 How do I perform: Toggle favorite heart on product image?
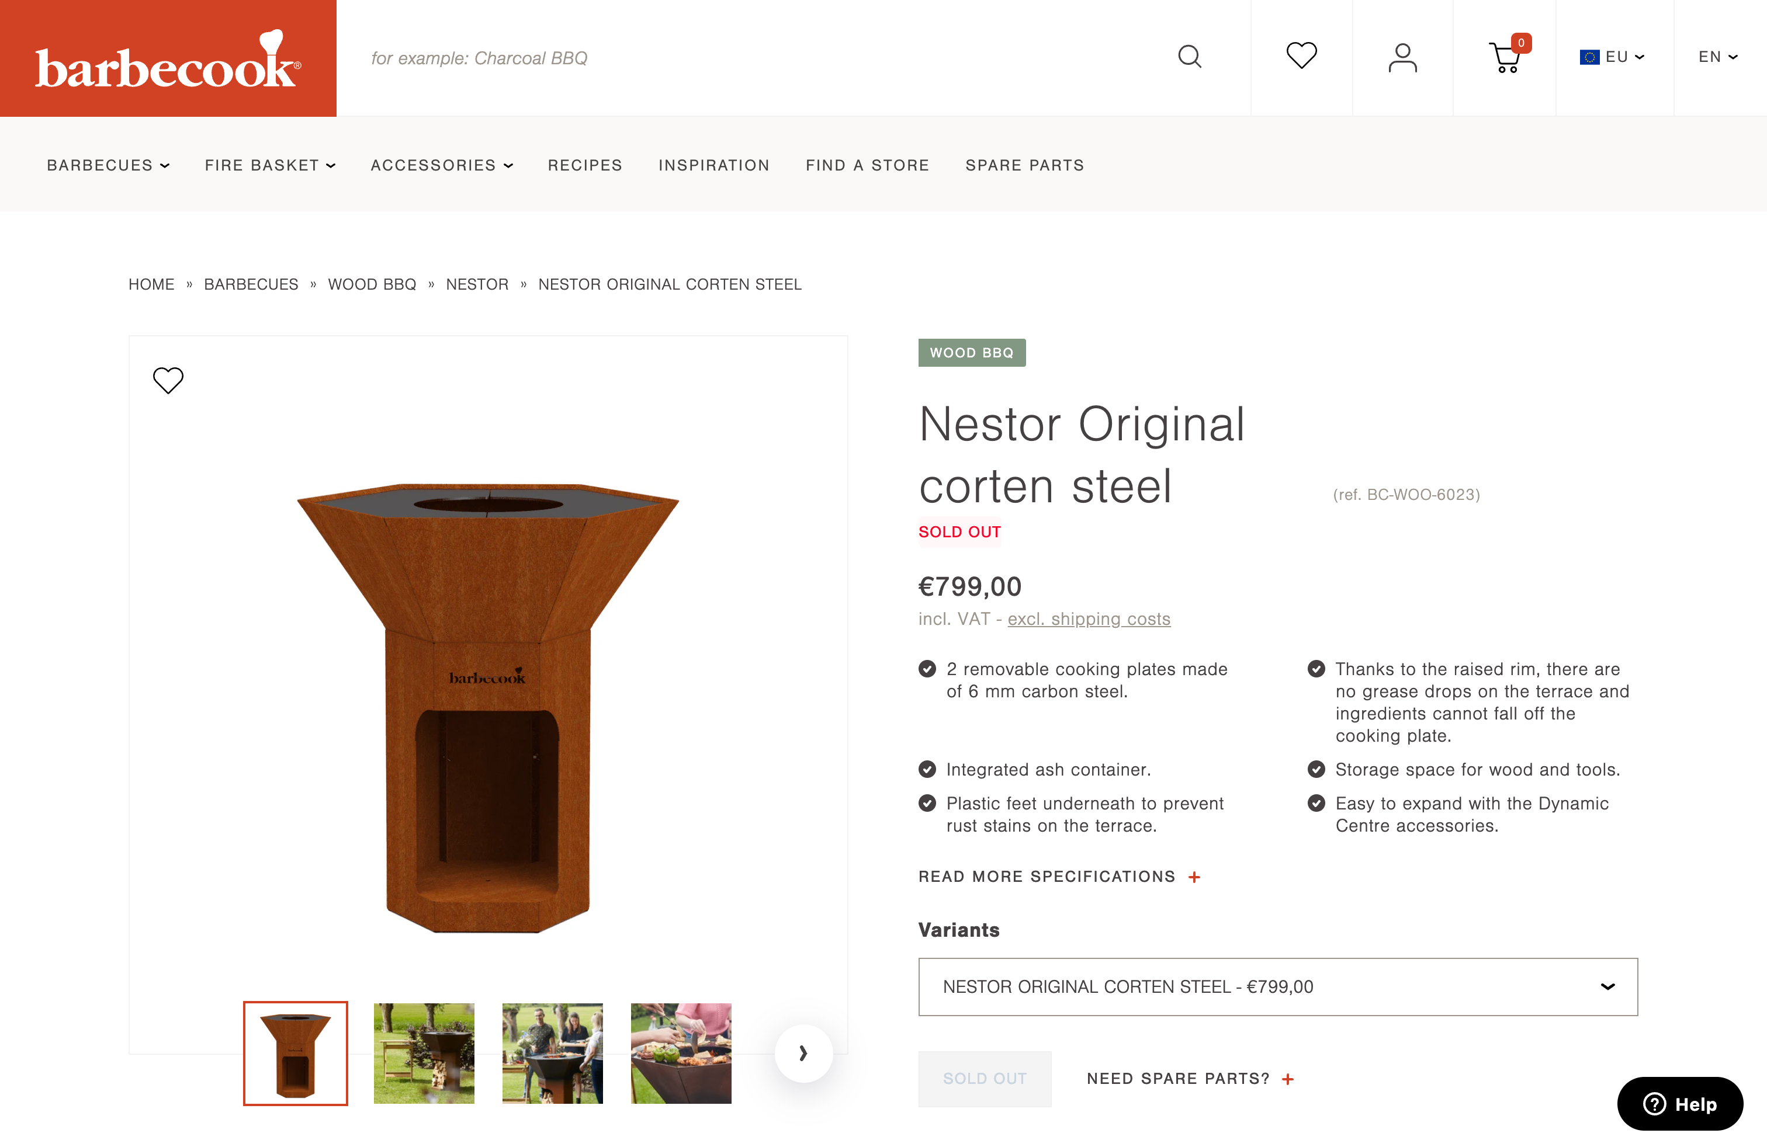(x=168, y=381)
